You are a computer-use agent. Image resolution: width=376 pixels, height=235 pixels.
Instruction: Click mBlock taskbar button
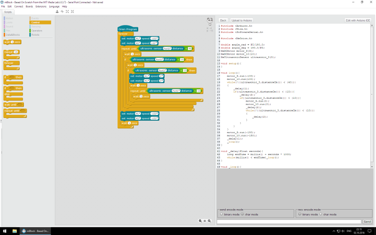pyautogui.click(x=35, y=231)
